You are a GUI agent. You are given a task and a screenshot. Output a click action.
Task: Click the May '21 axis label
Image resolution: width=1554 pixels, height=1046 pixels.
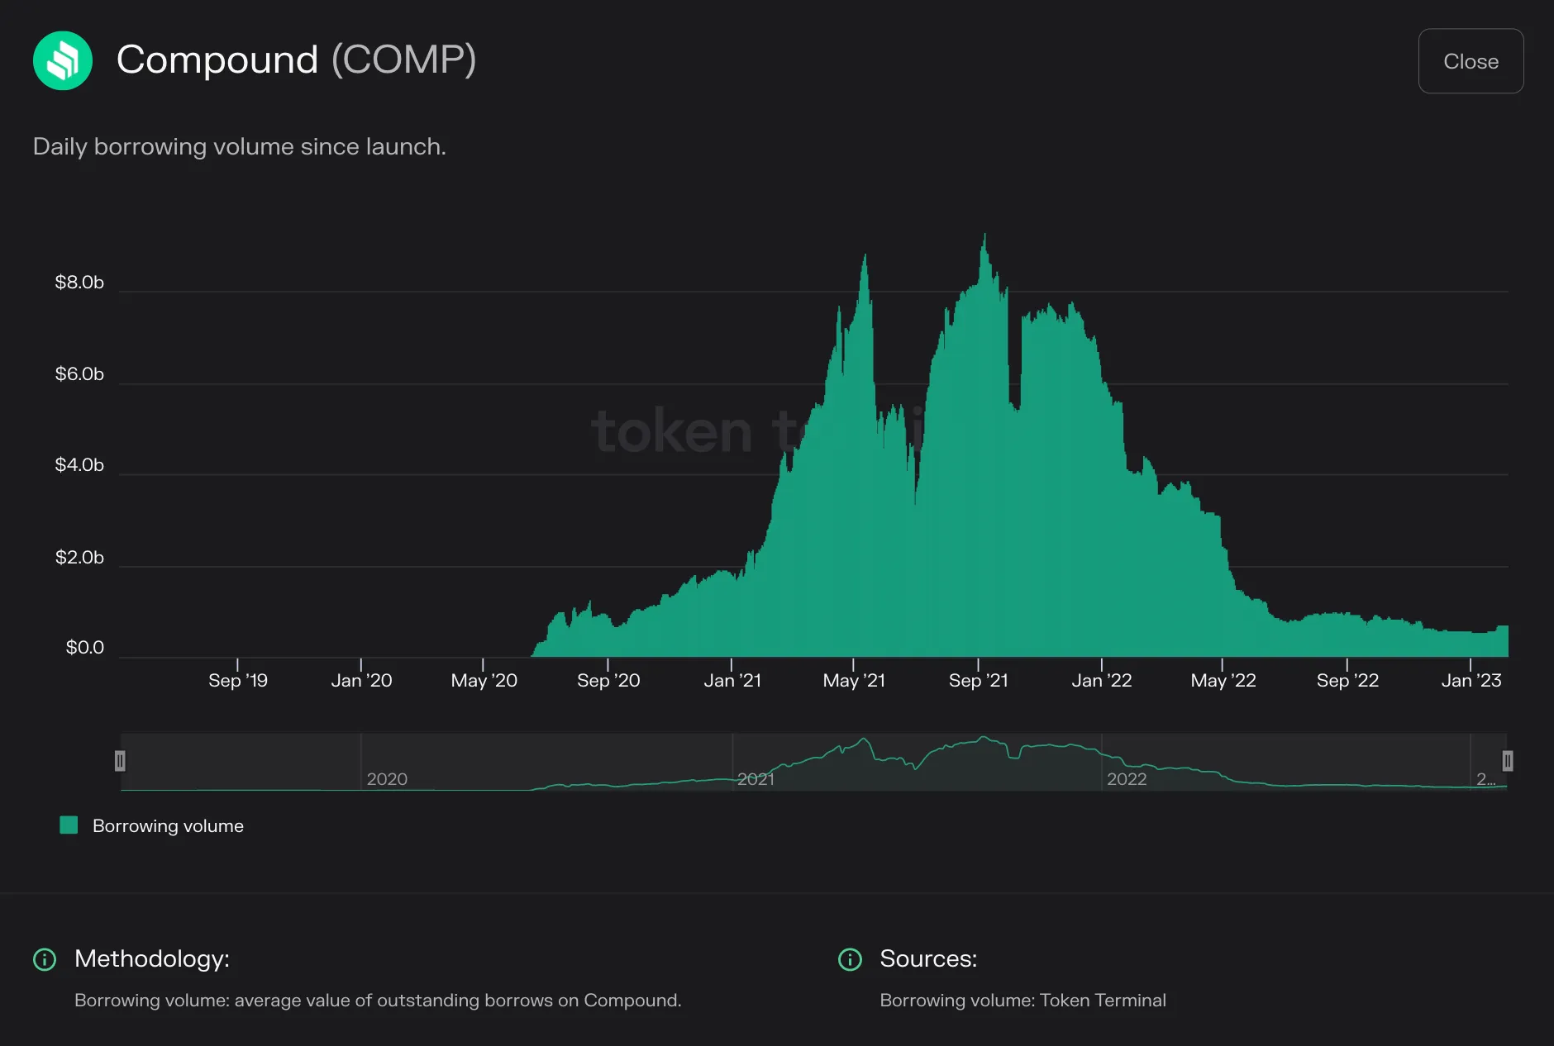tap(854, 680)
